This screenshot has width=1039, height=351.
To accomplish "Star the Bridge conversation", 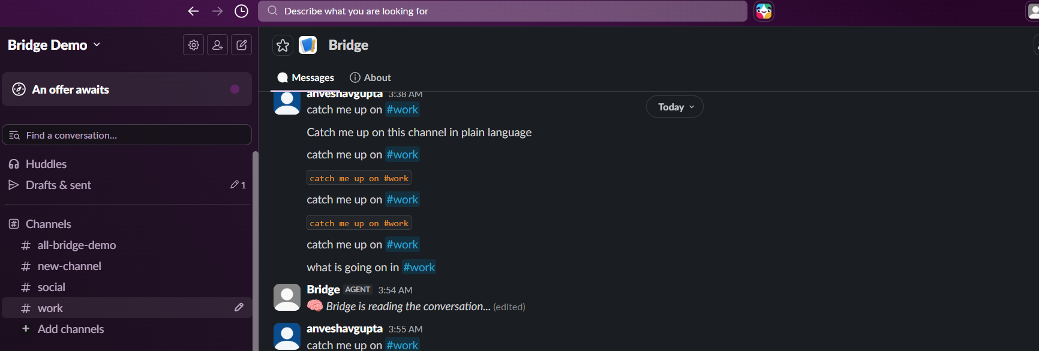I will (283, 45).
